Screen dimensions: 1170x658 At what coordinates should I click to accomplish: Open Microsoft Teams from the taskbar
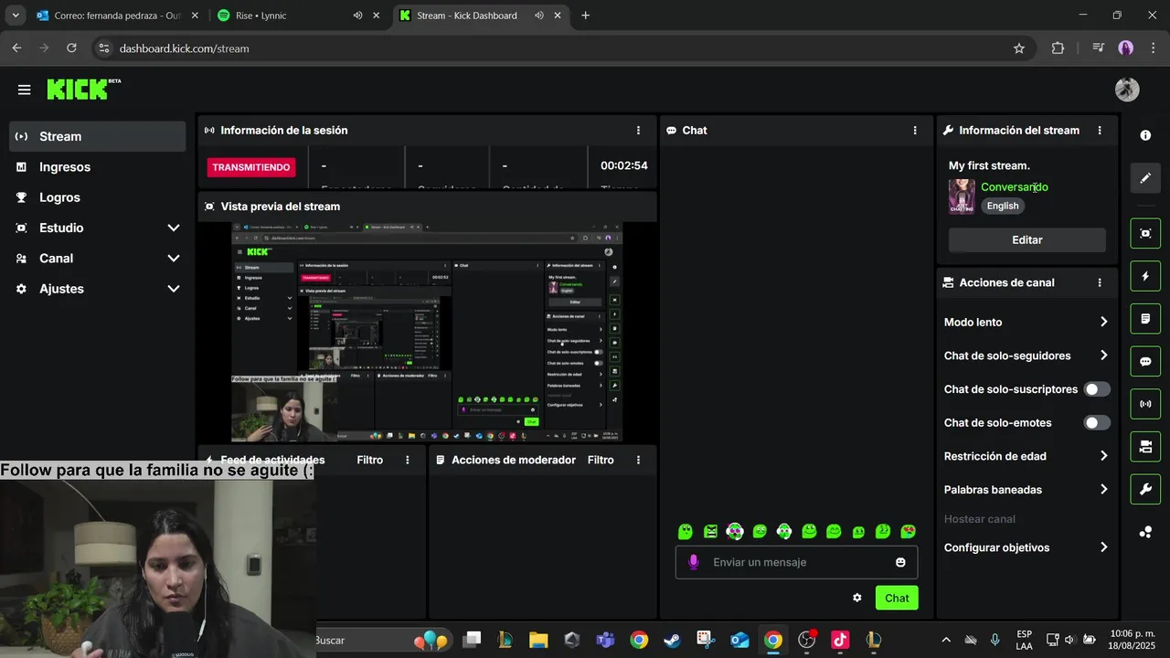(x=604, y=640)
